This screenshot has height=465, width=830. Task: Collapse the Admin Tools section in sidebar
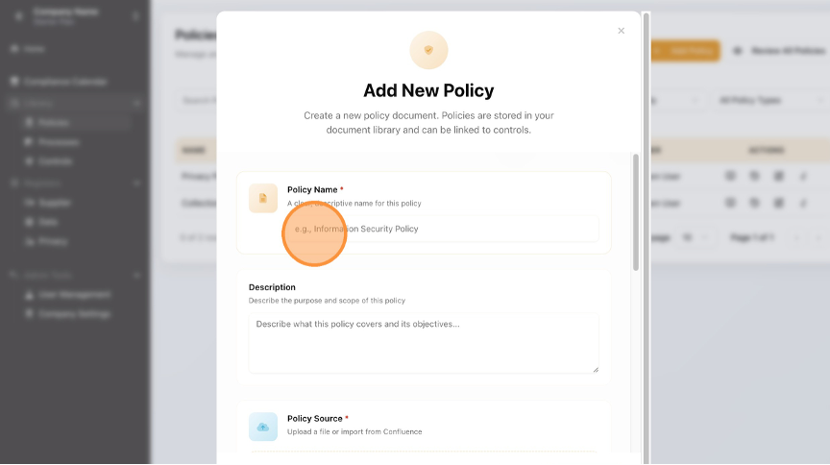137,276
